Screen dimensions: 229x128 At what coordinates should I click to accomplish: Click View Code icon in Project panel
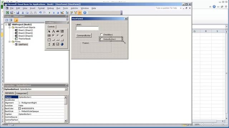[x=7, y=20]
